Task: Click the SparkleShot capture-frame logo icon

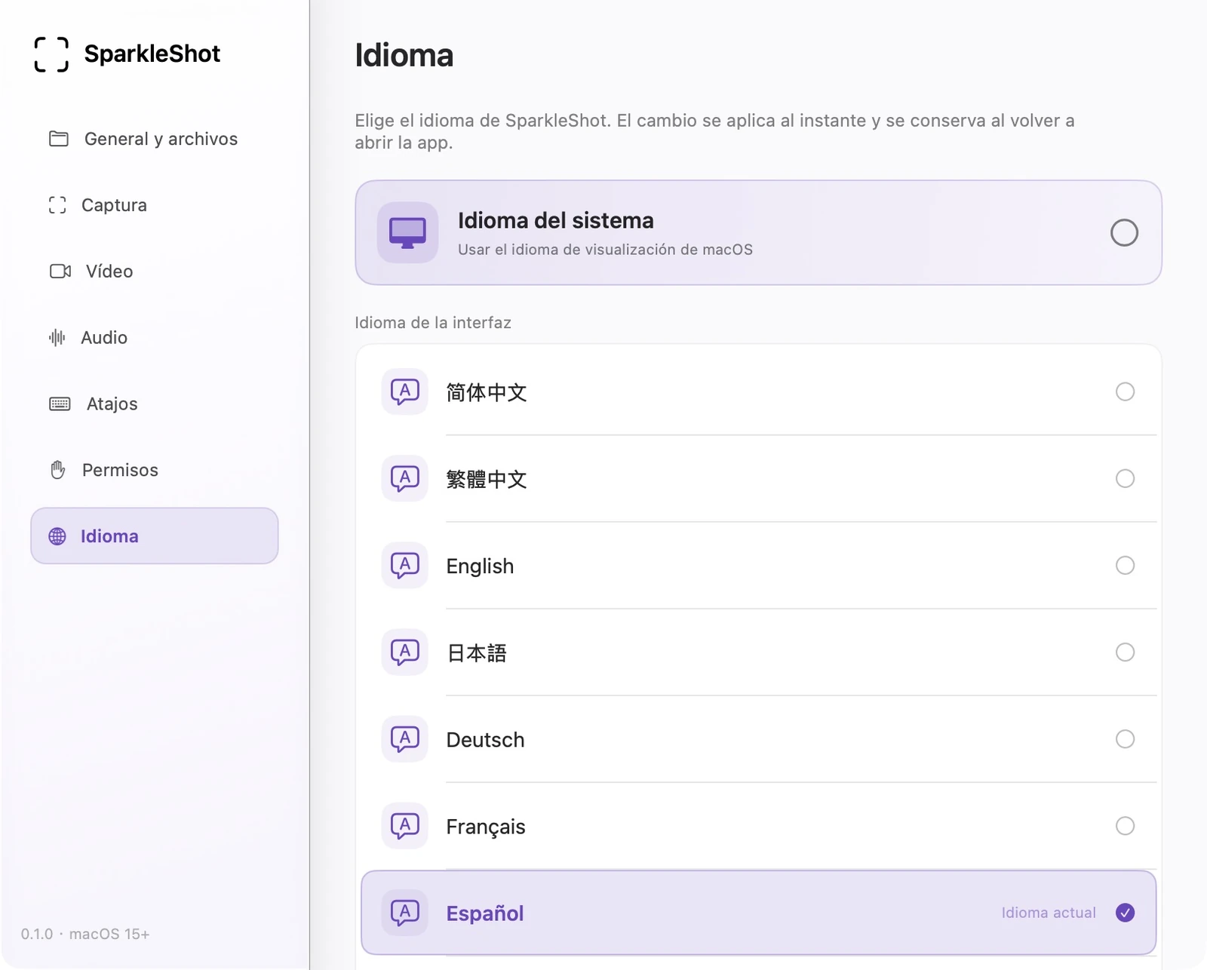Action: click(51, 54)
